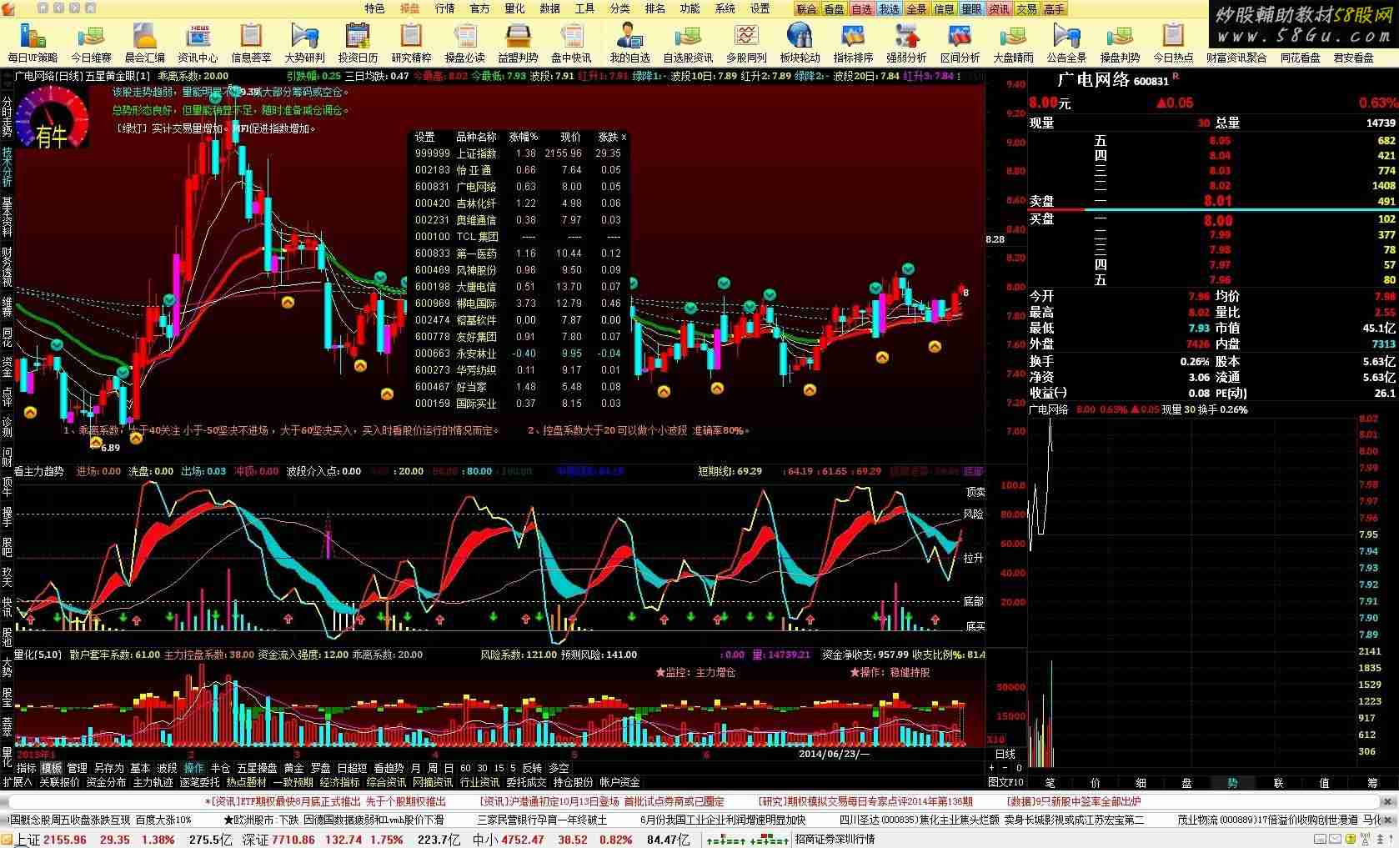Switch chart period to 周

coord(433,768)
